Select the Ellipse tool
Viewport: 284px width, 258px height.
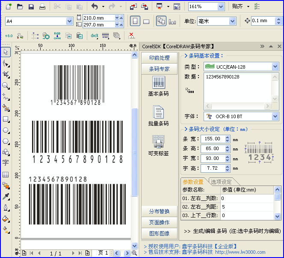pyautogui.click(x=6, y=130)
